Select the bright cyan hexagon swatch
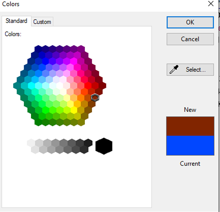The width and height of the screenshot is (220, 212). (31, 86)
